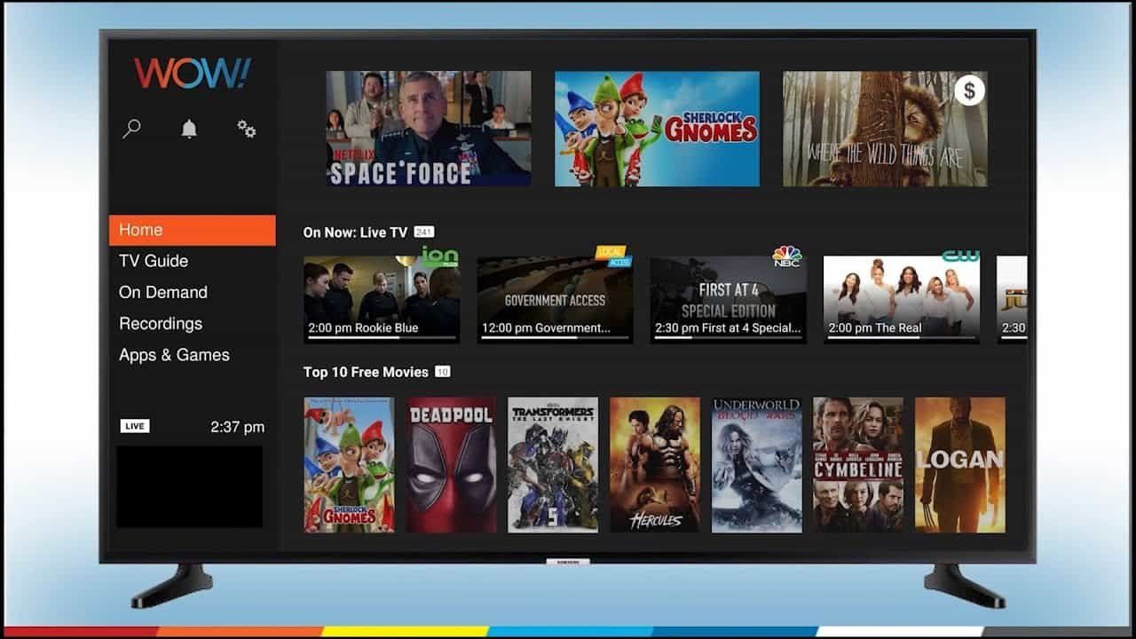Image resolution: width=1136 pixels, height=639 pixels.
Task: Click "2:00 pm The Real" caption
Action: click(875, 327)
